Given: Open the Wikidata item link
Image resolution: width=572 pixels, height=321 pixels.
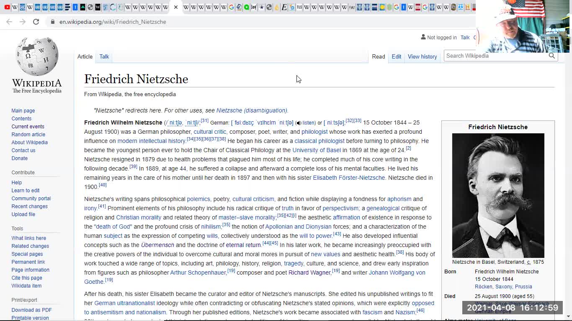Looking at the screenshot, I should (26, 286).
